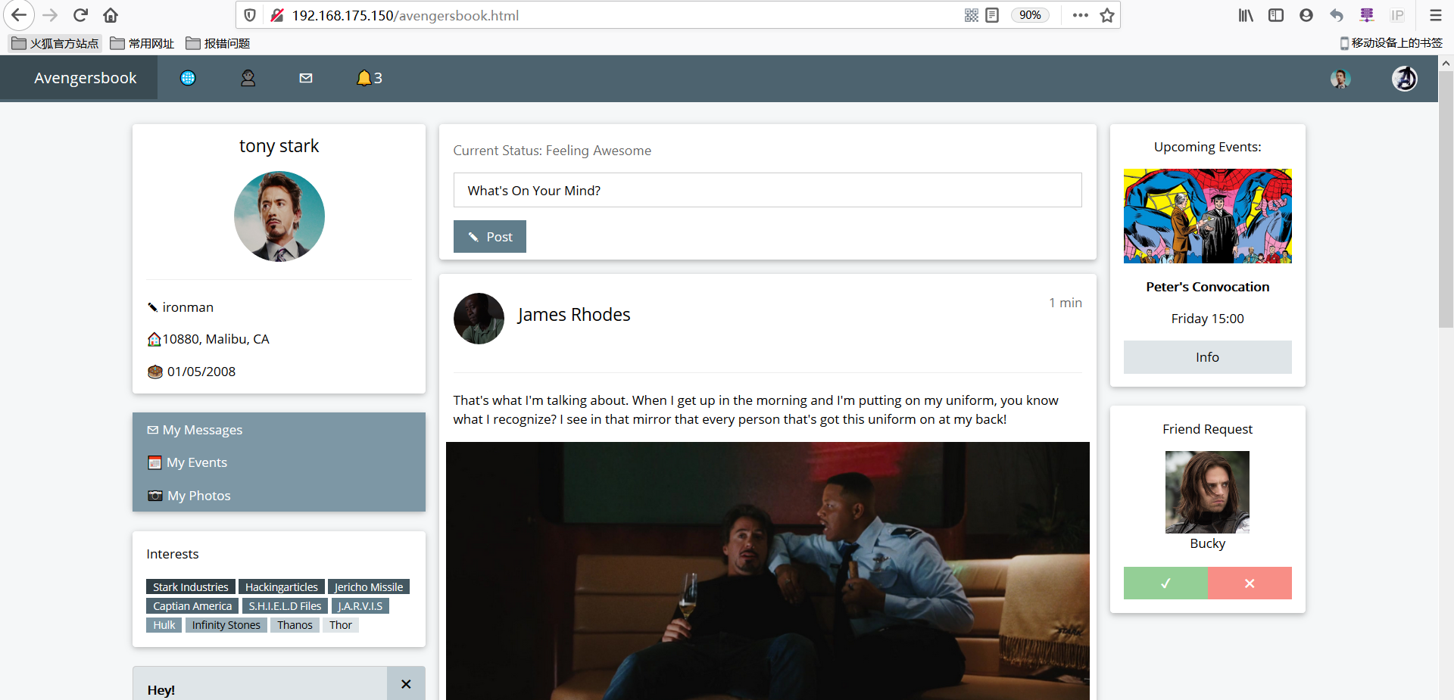Select the Thanos interest tag

295,624
